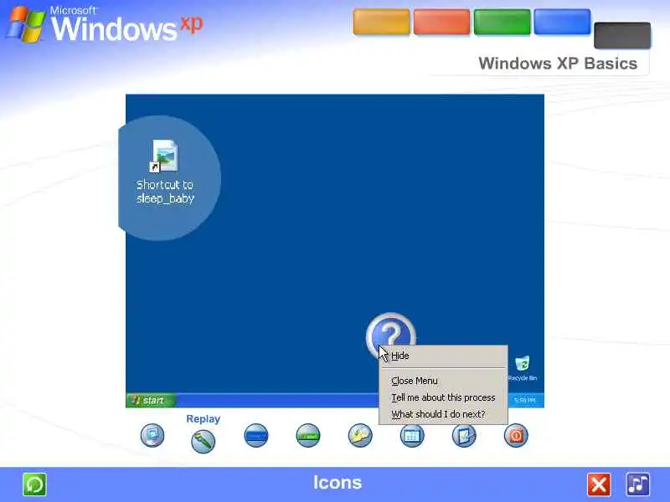Open the desktop lesson computer icon

[152, 435]
